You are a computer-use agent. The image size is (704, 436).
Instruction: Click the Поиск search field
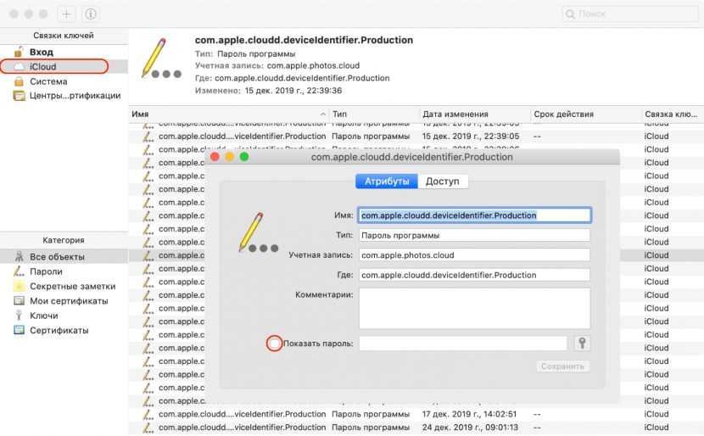pyautogui.click(x=632, y=14)
